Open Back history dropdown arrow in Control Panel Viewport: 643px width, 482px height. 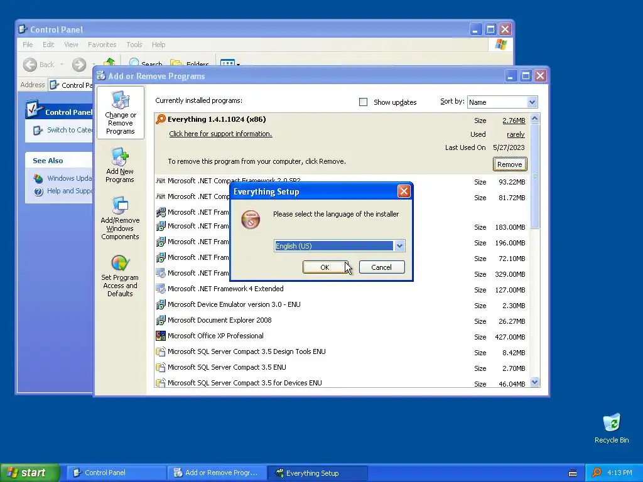(x=62, y=65)
